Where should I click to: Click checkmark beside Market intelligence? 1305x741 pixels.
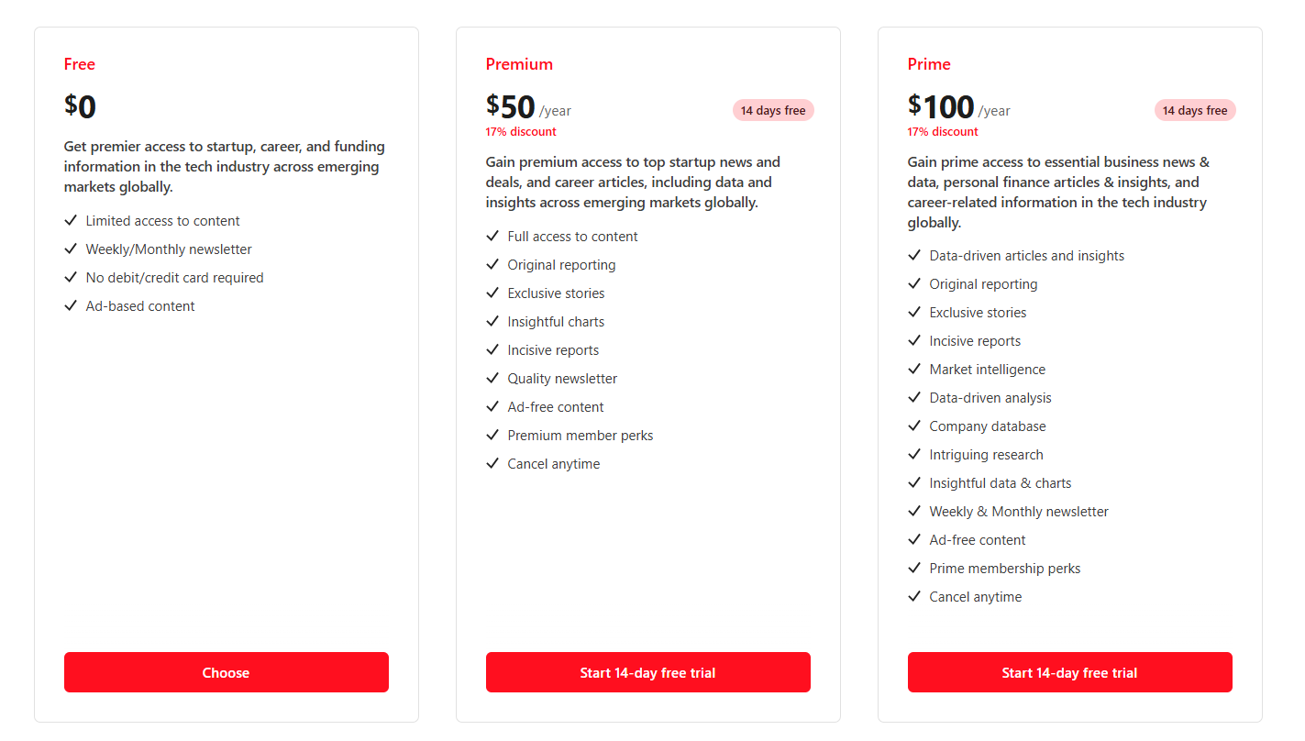coord(914,370)
